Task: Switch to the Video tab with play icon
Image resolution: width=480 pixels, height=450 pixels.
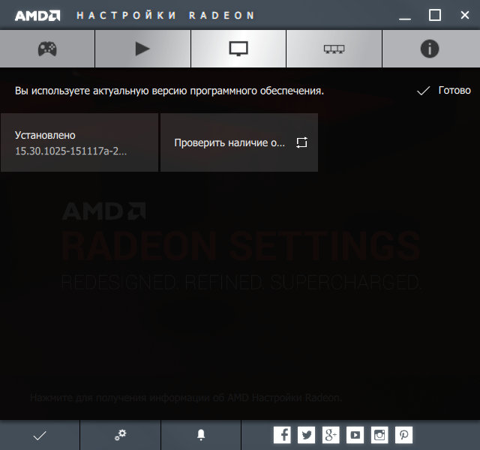Action: click(142, 49)
